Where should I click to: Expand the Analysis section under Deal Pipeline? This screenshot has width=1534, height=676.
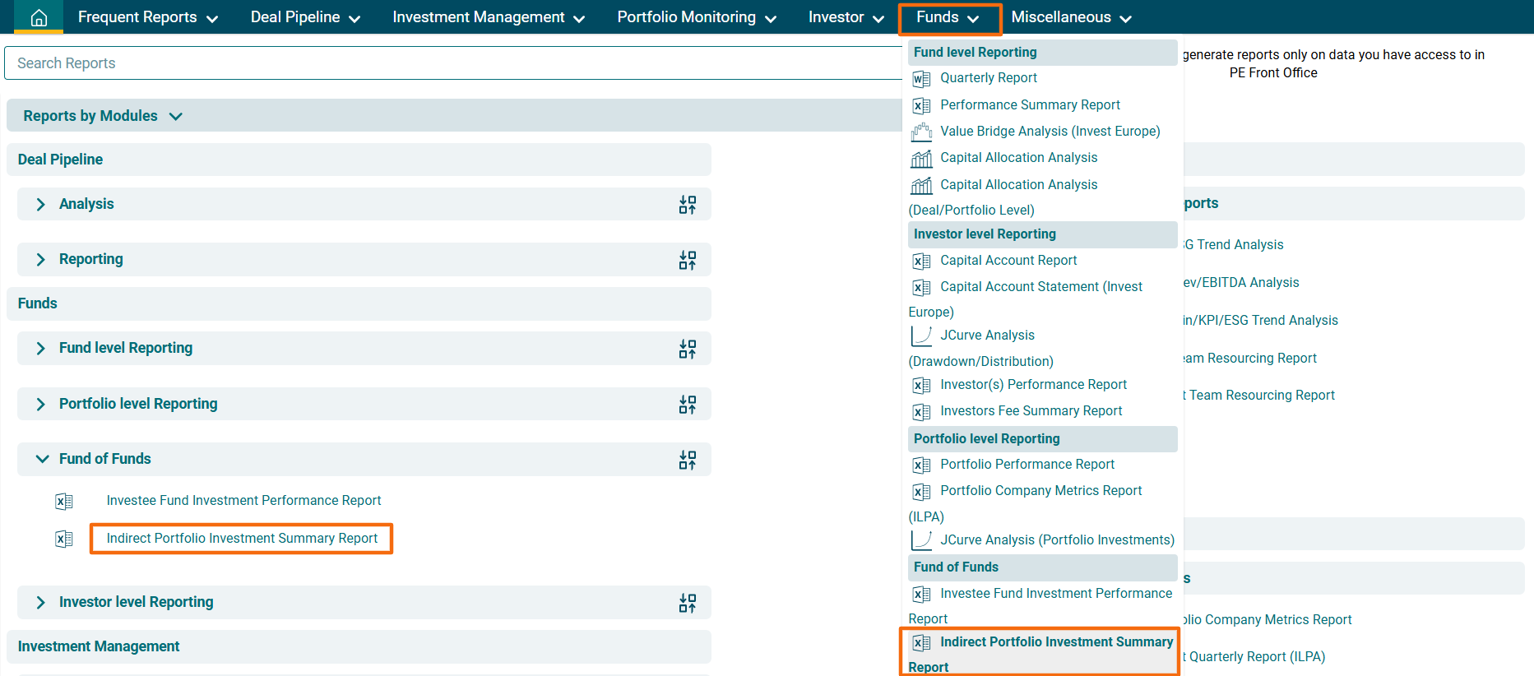point(41,204)
